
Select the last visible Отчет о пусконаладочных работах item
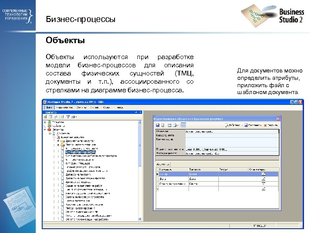[87, 220]
